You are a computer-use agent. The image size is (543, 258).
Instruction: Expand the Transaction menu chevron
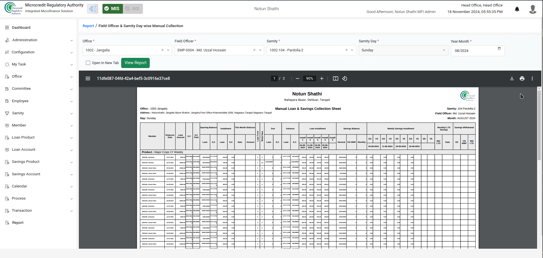(71, 211)
